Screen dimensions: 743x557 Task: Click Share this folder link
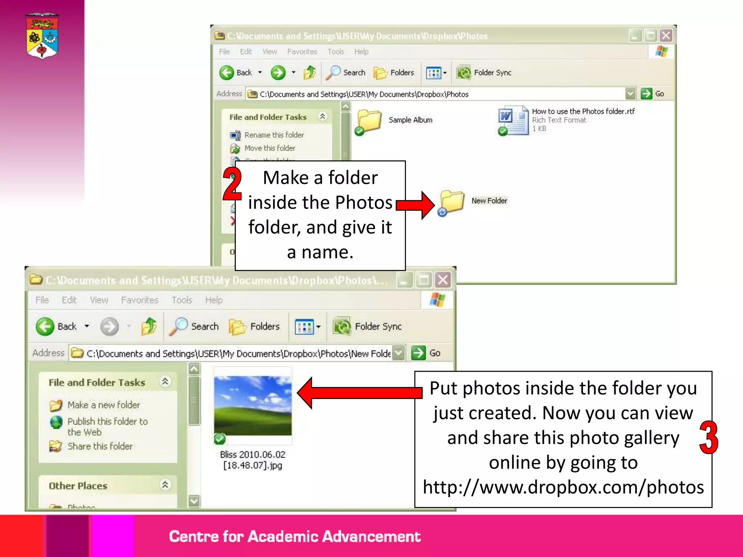click(x=100, y=446)
